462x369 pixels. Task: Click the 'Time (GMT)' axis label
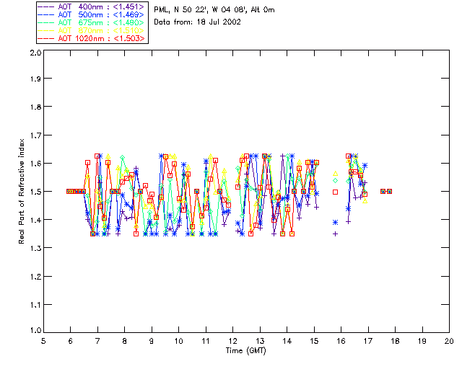(x=245, y=351)
